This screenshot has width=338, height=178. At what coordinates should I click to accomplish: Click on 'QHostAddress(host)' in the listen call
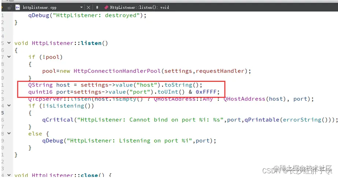pos(255,99)
